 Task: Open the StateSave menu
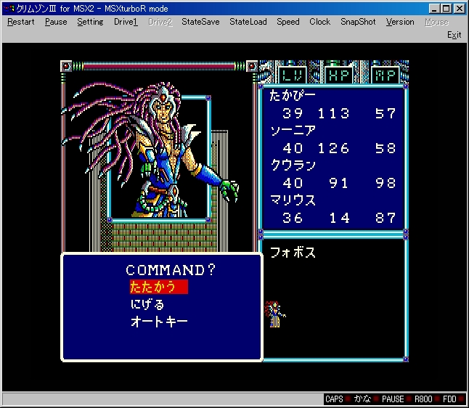click(x=200, y=22)
